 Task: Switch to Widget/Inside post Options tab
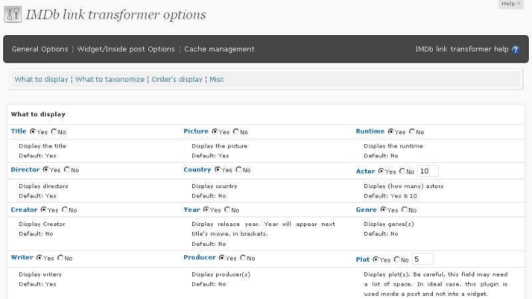coord(126,49)
